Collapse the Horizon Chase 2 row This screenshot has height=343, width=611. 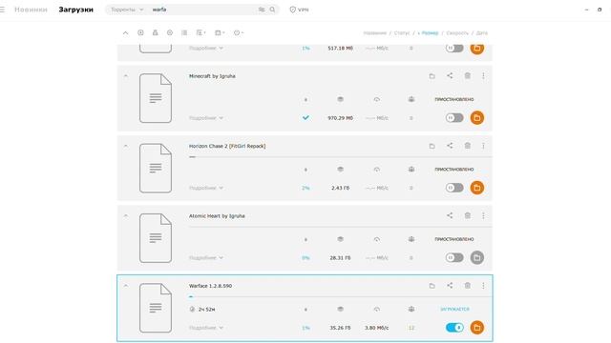(125, 146)
